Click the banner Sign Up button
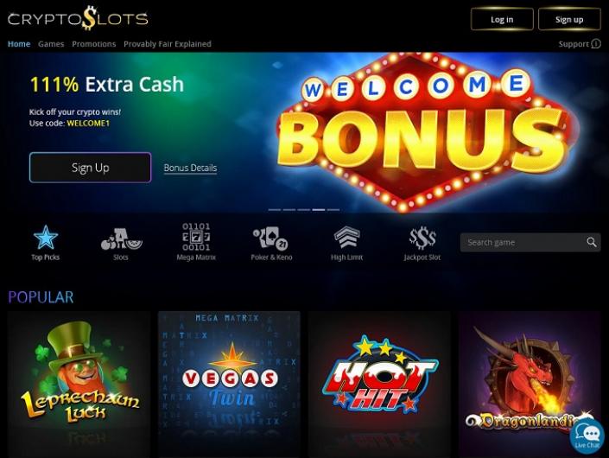The height and width of the screenshot is (458, 609). pos(90,168)
